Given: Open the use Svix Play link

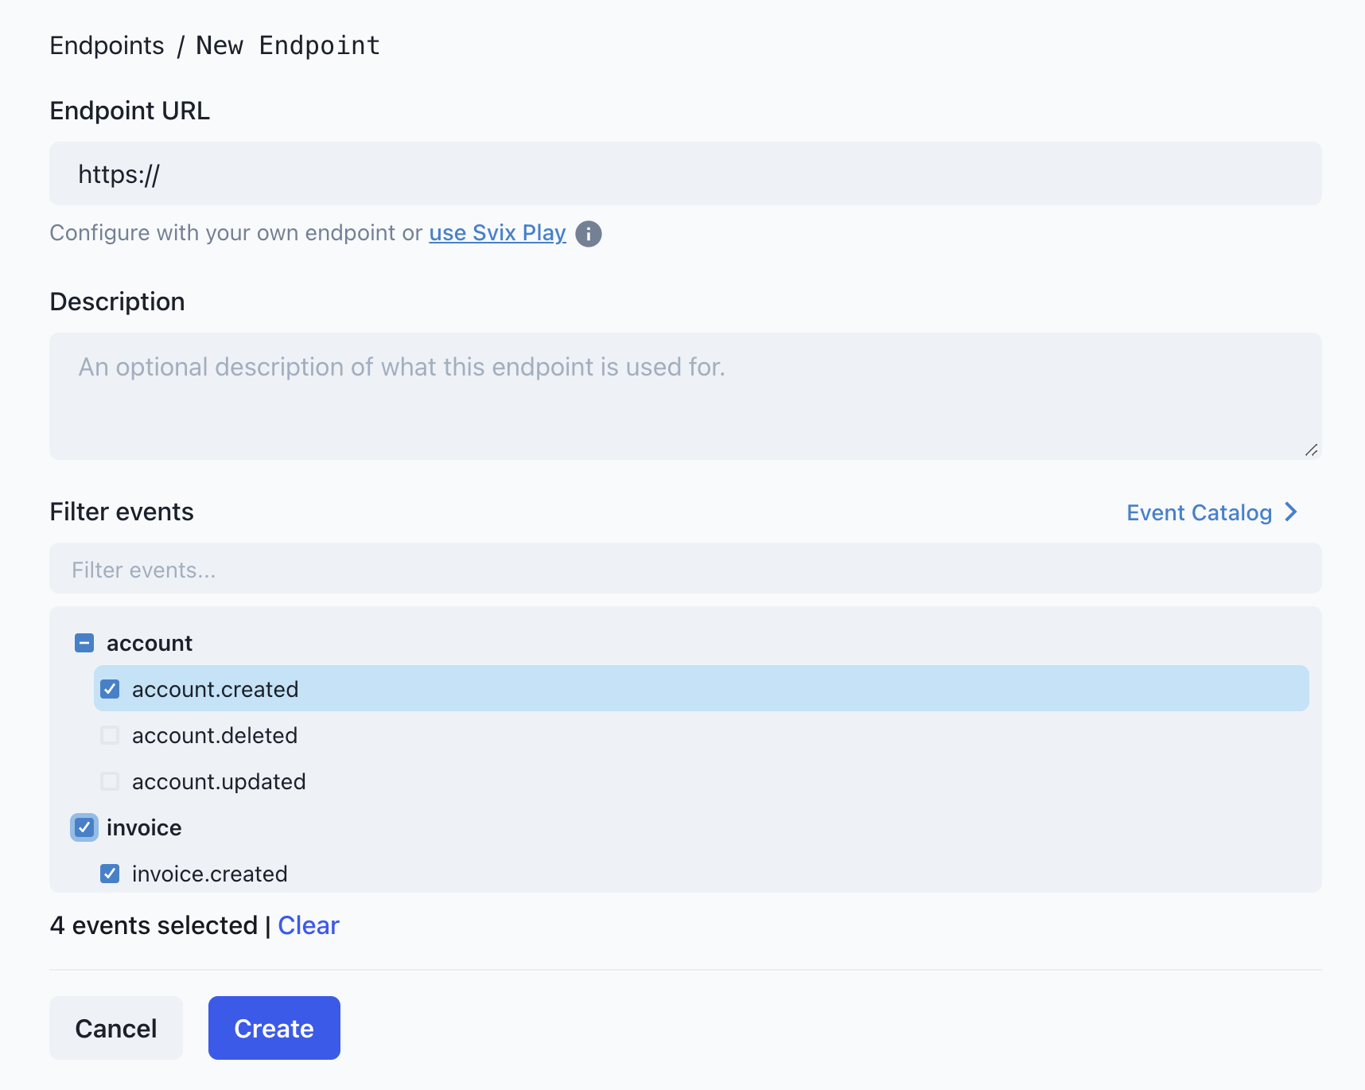Looking at the screenshot, I should (x=496, y=232).
